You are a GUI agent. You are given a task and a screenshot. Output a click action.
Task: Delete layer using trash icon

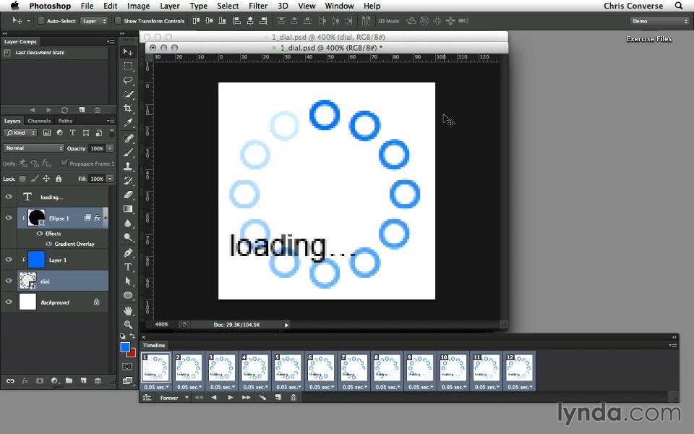pyautogui.click(x=96, y=380)
